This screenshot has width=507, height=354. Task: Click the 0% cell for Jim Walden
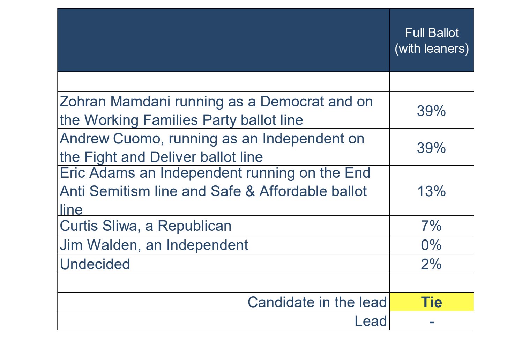click(432, 244)
